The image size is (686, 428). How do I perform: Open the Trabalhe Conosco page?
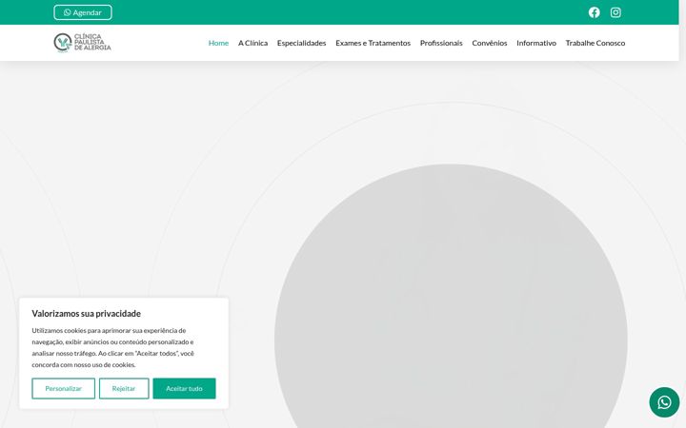click(x=595, y=43)
